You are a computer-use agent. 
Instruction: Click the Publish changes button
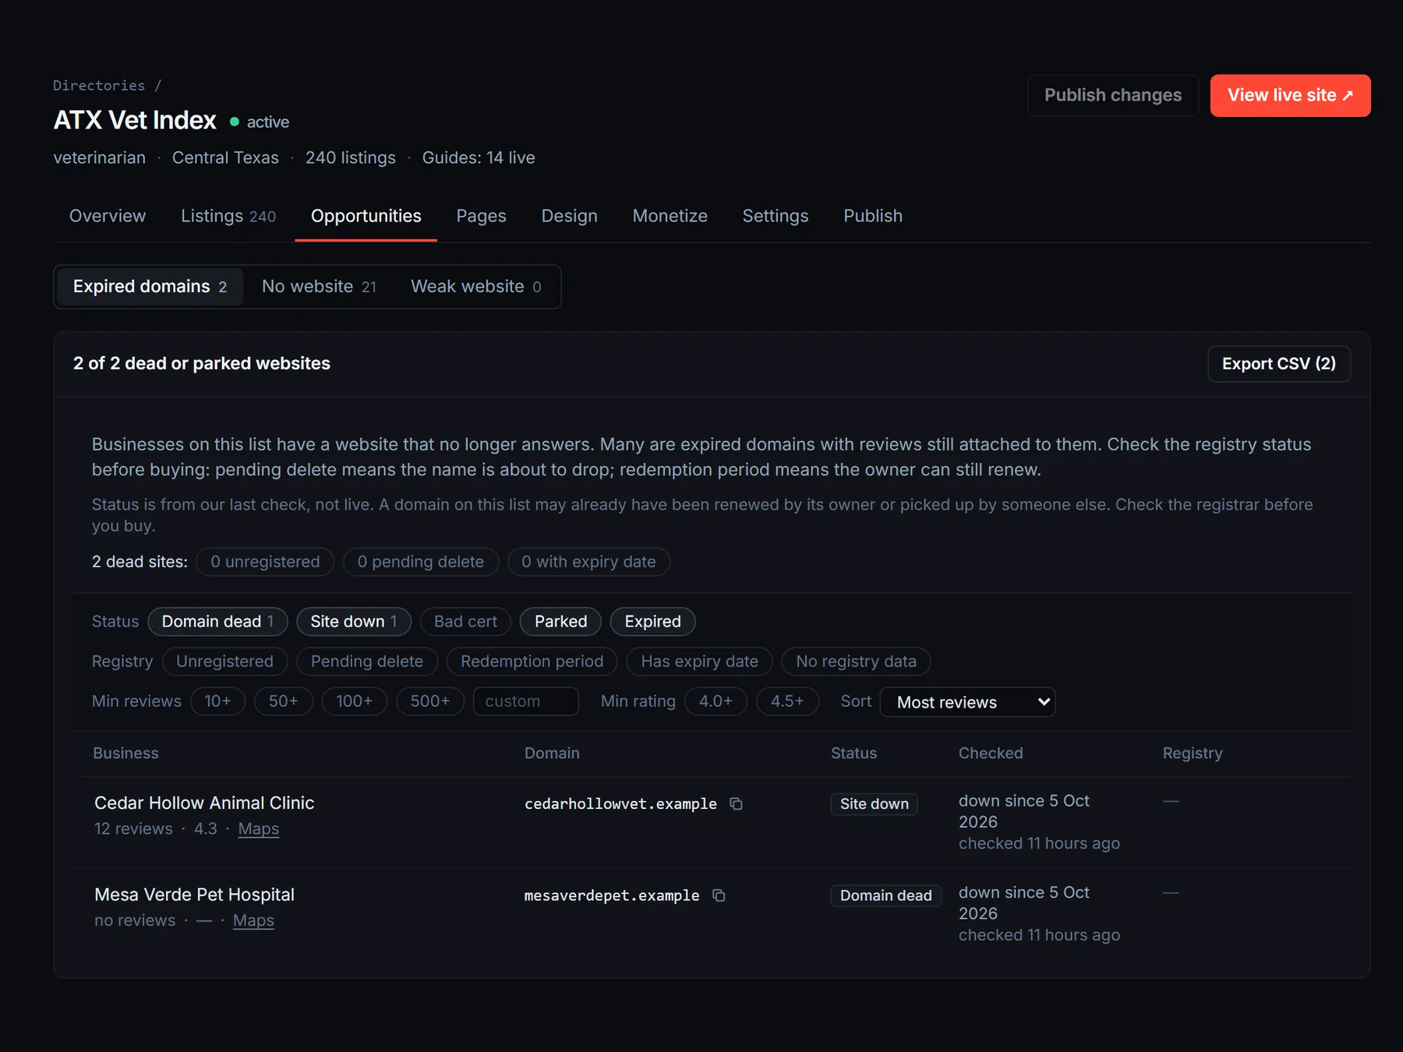pos(1113,95)
